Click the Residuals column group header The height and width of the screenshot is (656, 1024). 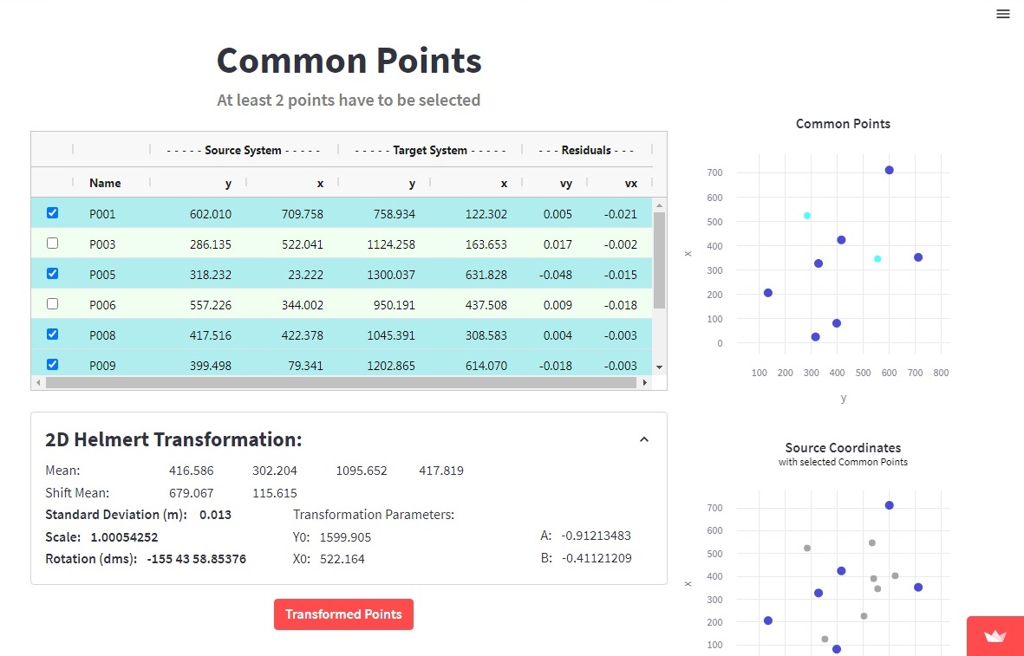[586, 150]
